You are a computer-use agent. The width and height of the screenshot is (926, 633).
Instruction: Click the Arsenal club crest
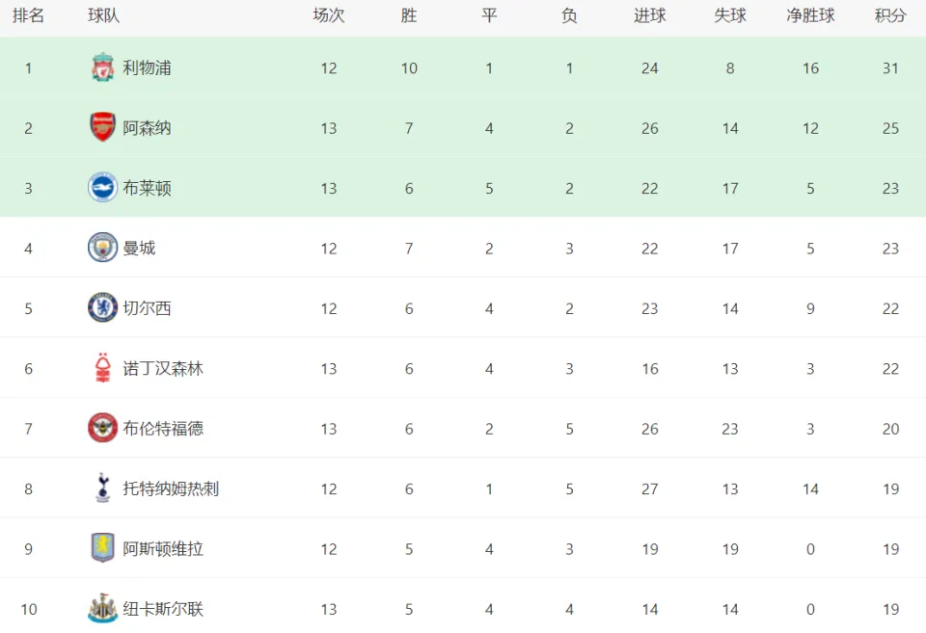(103, 127)
